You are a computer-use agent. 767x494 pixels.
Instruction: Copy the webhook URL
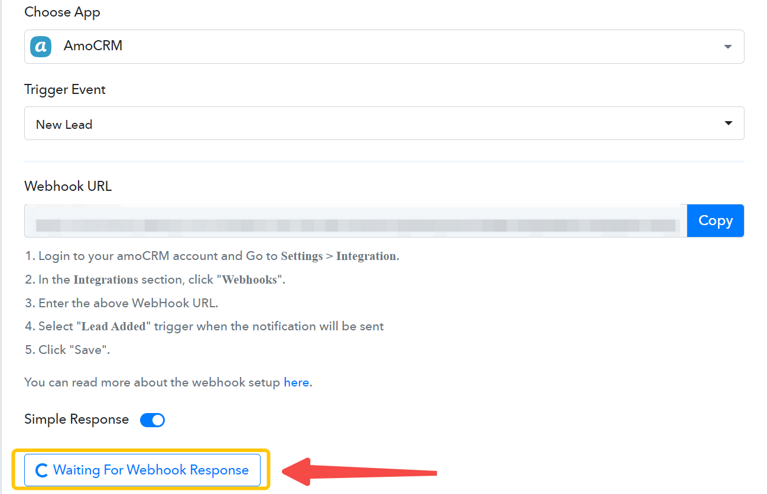716,220
